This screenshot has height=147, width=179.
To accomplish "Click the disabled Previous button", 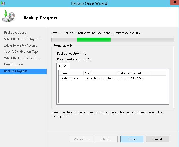I will pos(82,139).
